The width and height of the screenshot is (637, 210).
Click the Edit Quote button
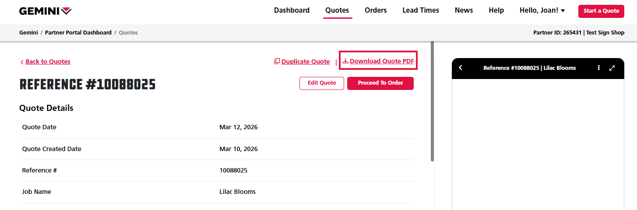(x=322, y=83)
